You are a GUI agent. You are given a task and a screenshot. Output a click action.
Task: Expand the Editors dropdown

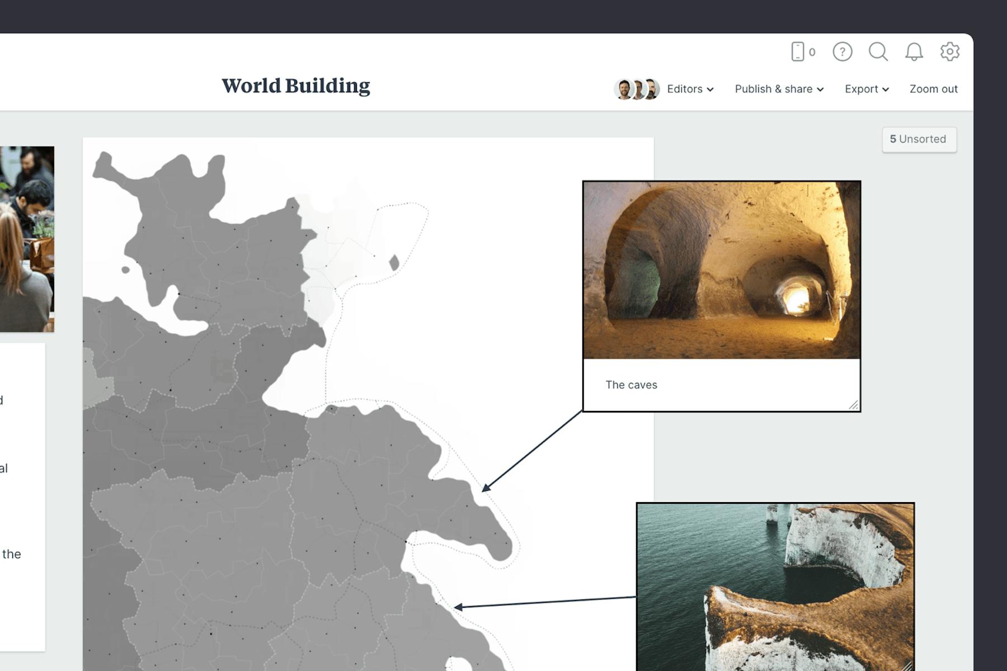point(690,89)
